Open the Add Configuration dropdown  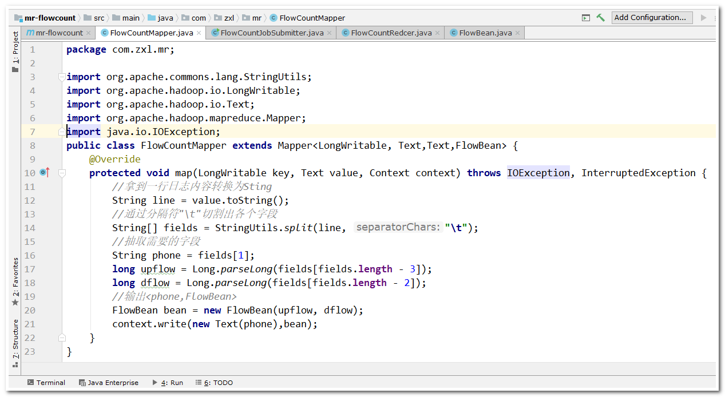[x=652, y=18]
